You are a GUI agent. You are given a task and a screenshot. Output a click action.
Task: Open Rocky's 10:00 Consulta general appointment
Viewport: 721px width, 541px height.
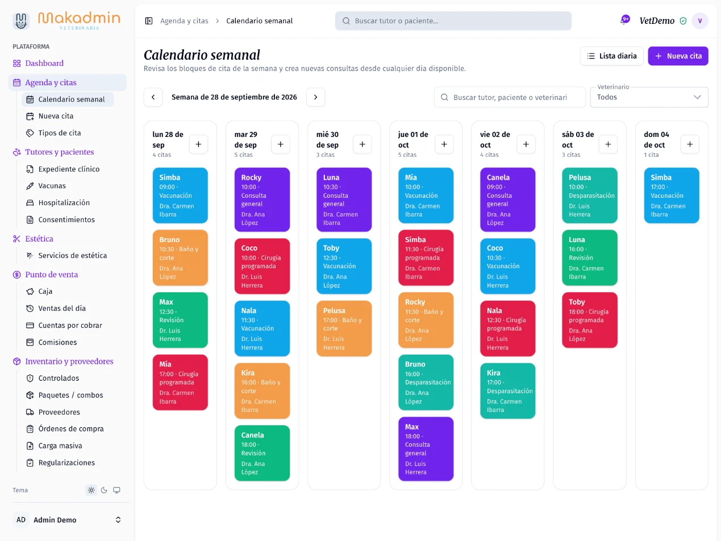tap(262, 199)
